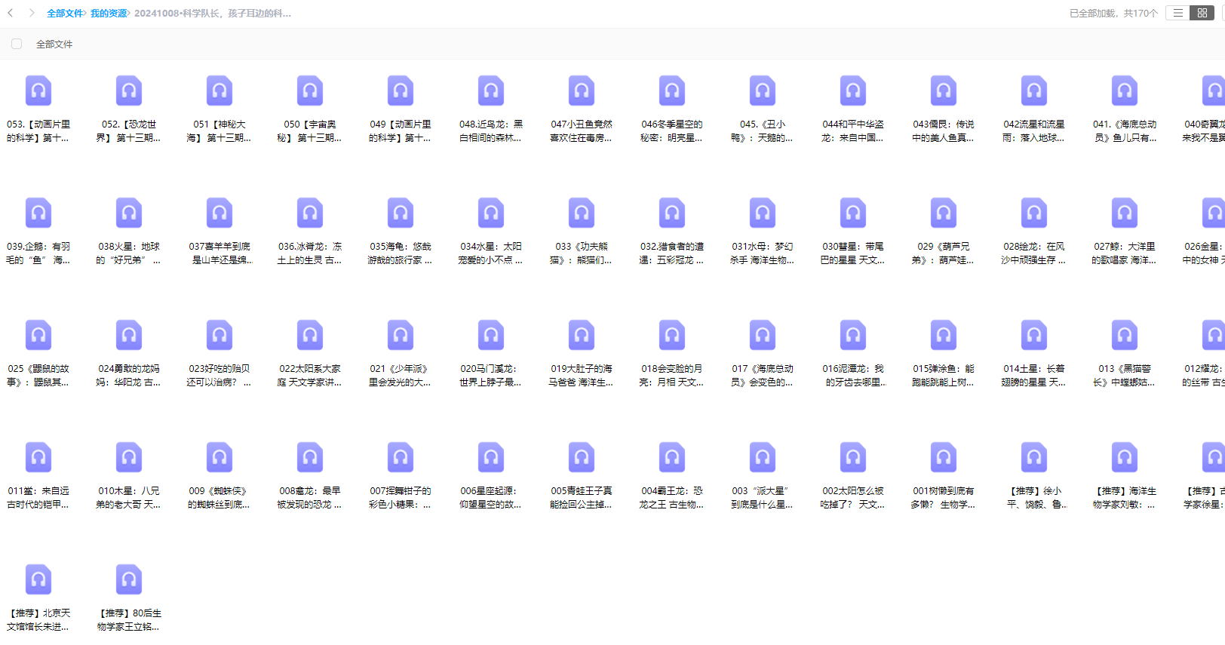Select audio file 007挥舞钳子的彩色小糖果
The image size is (1225, 645).
401,458
